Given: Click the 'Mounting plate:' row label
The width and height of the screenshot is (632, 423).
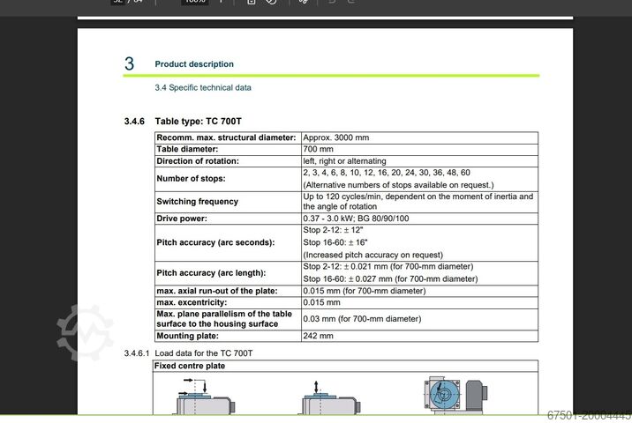Looking at the screenshot, I should (x=189, y=336).
